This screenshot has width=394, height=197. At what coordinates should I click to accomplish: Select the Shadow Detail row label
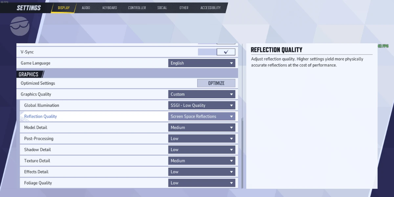(37, 150)
